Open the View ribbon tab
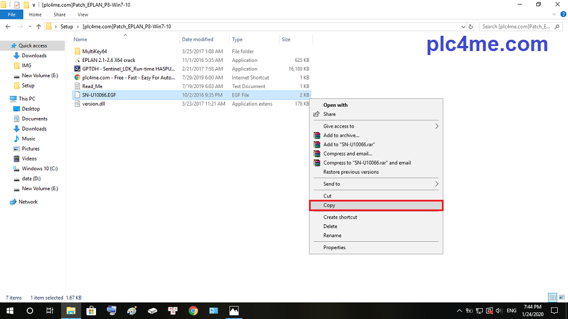The height and width of the screenshot is (319, 568). 83,14
